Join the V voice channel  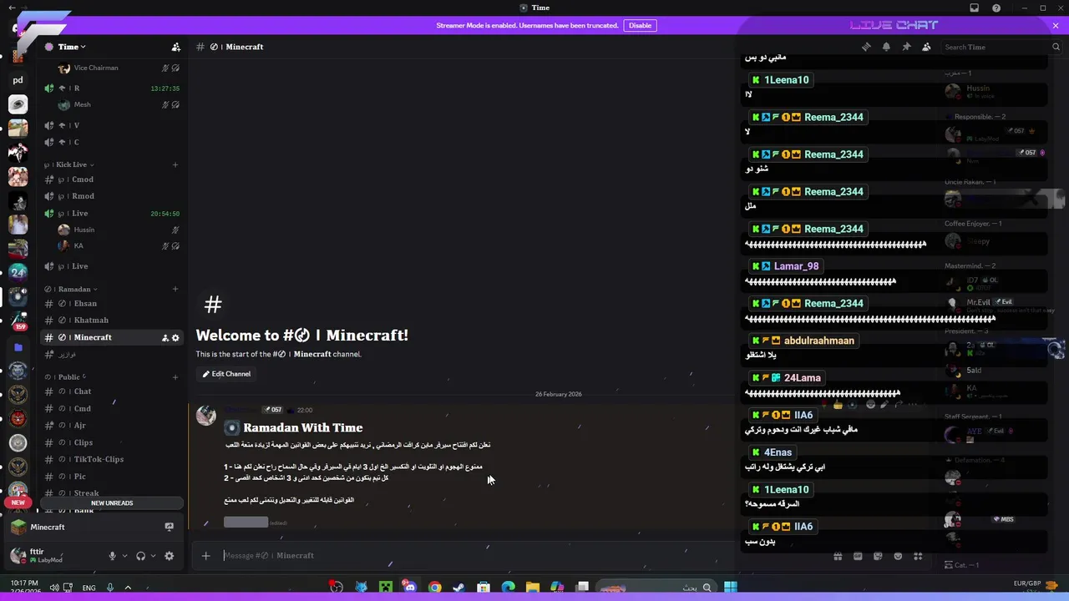pos(113,125)
